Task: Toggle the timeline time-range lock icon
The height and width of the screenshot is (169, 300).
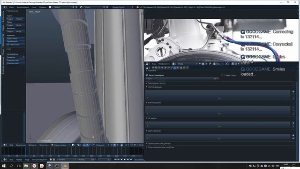Action: [x=54, y=160]
